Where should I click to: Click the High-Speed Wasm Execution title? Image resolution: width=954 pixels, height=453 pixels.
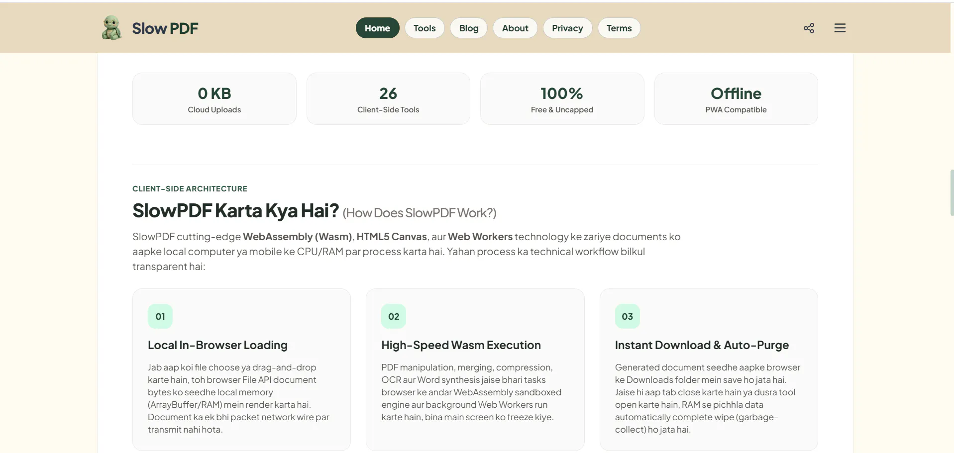(461, 345)
